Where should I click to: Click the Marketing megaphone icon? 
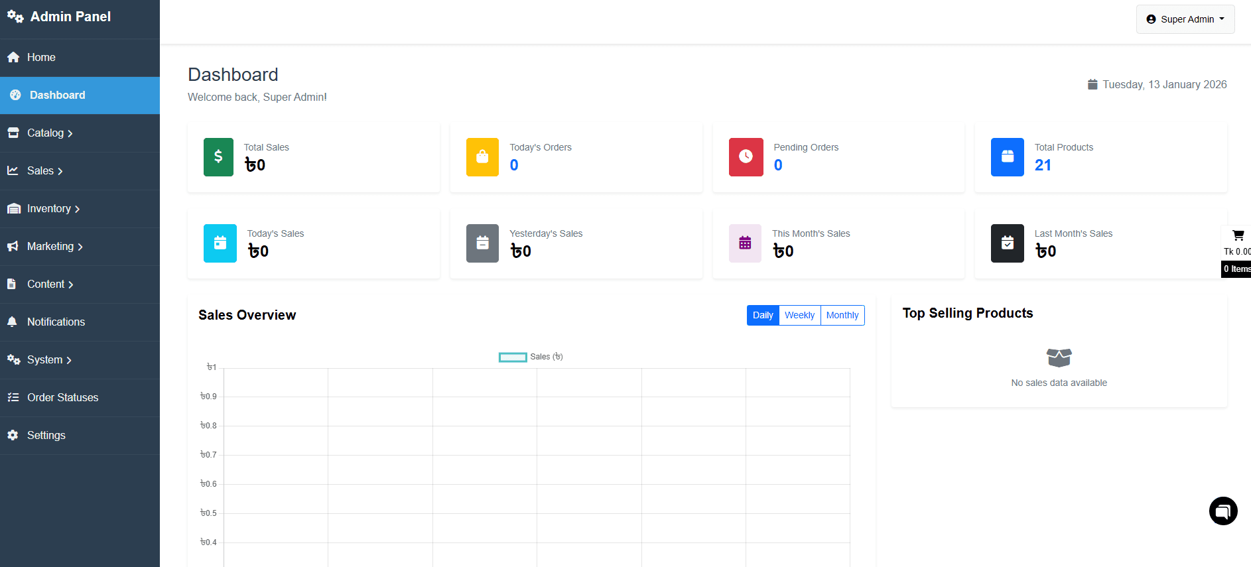click(13, 247)
